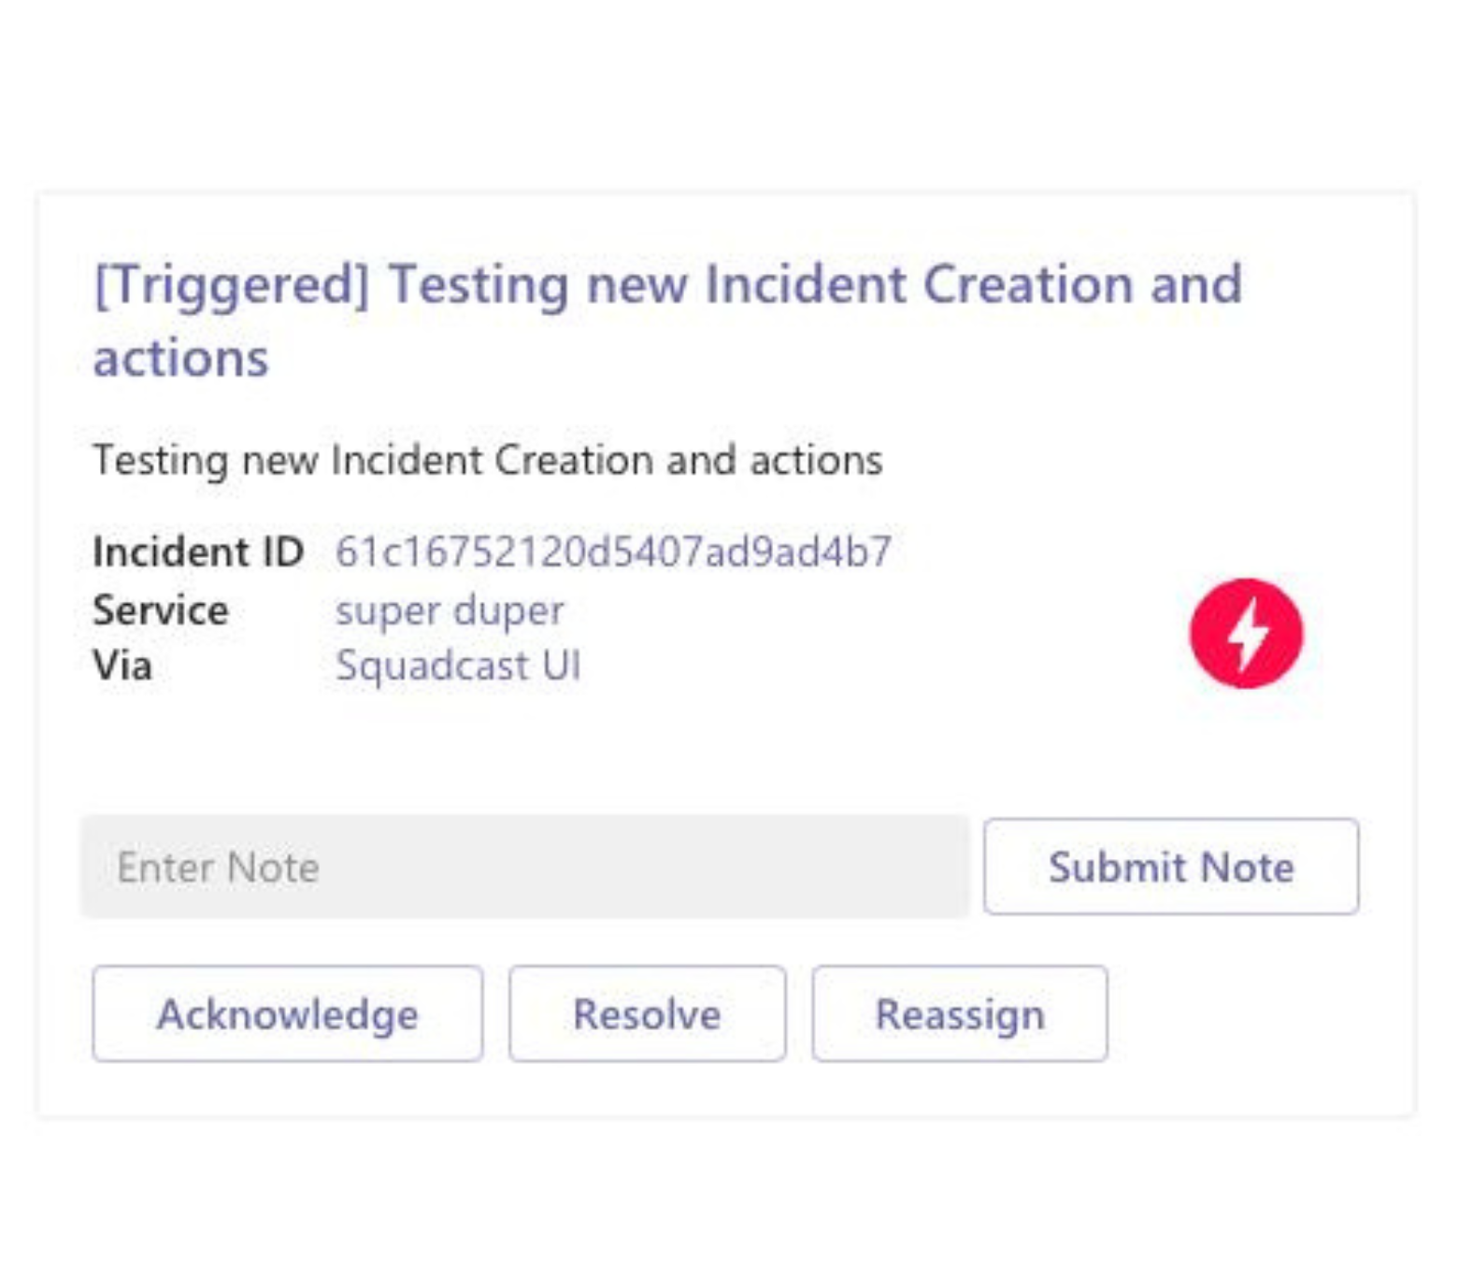1458x1262 pixels.
Task: Click the Incident ID label
Action: pos(198,552)
